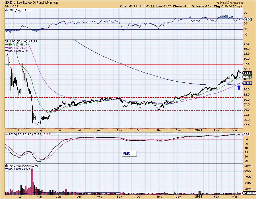Image resolution: width=256 pixels, height=199 pixels.
Task: Click the 5468170 volume tag on right axis
Action: point(249,193)
